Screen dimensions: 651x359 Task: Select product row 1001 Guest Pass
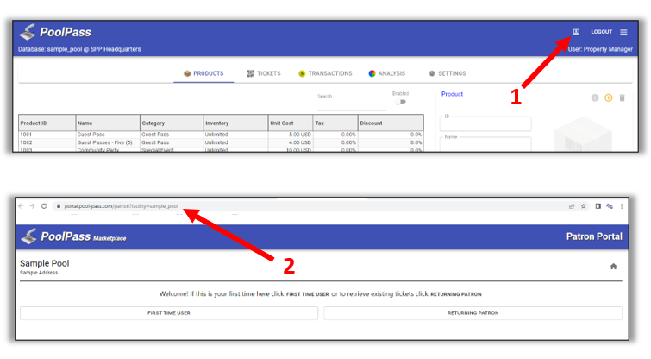[x=221, y=135]
